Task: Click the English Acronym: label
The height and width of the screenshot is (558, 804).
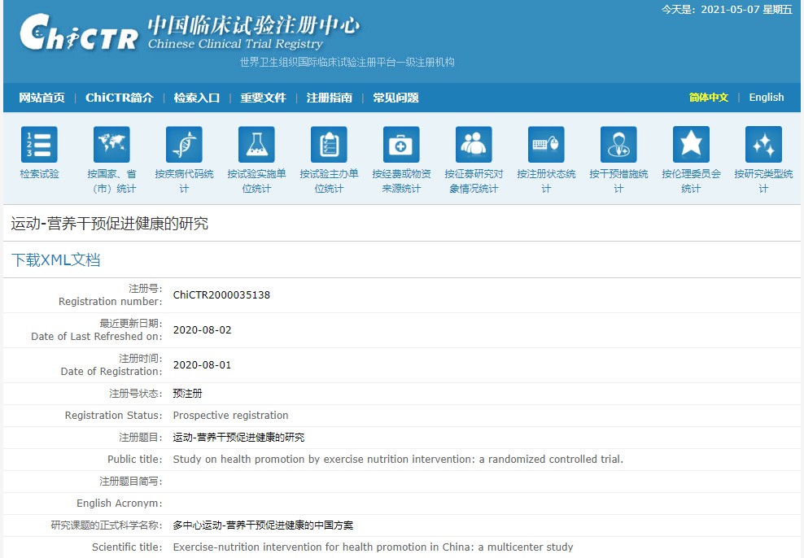Action: point(120,504)
